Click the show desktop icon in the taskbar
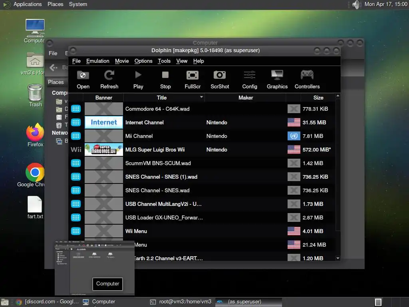Image resolution: width=409 pixels, height=307 pixels. tap(5, 302)
